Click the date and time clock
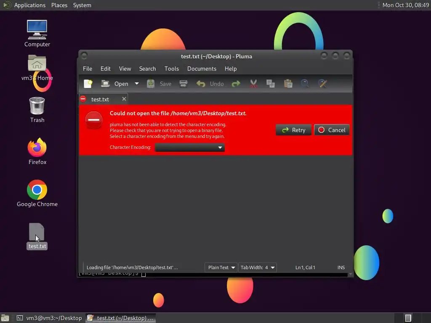 [406, 5]
